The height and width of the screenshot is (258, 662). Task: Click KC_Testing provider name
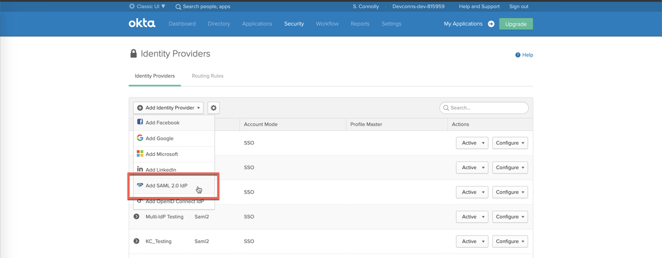pos(158,242)
